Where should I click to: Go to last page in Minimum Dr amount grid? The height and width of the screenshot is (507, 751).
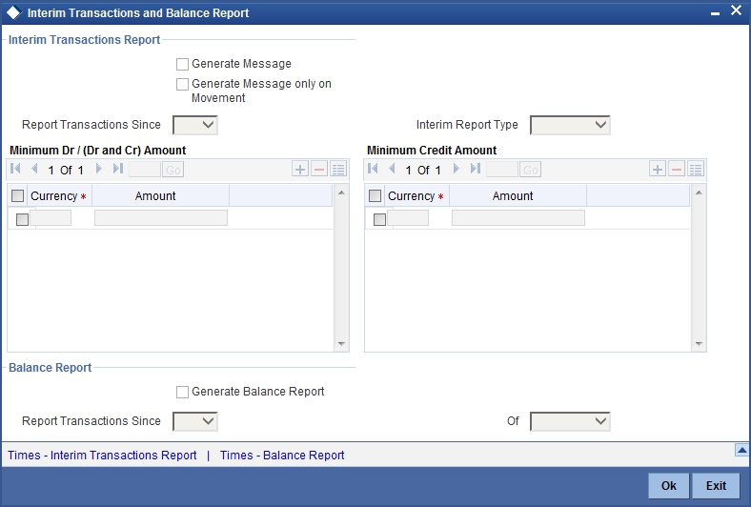pos(118,169)
